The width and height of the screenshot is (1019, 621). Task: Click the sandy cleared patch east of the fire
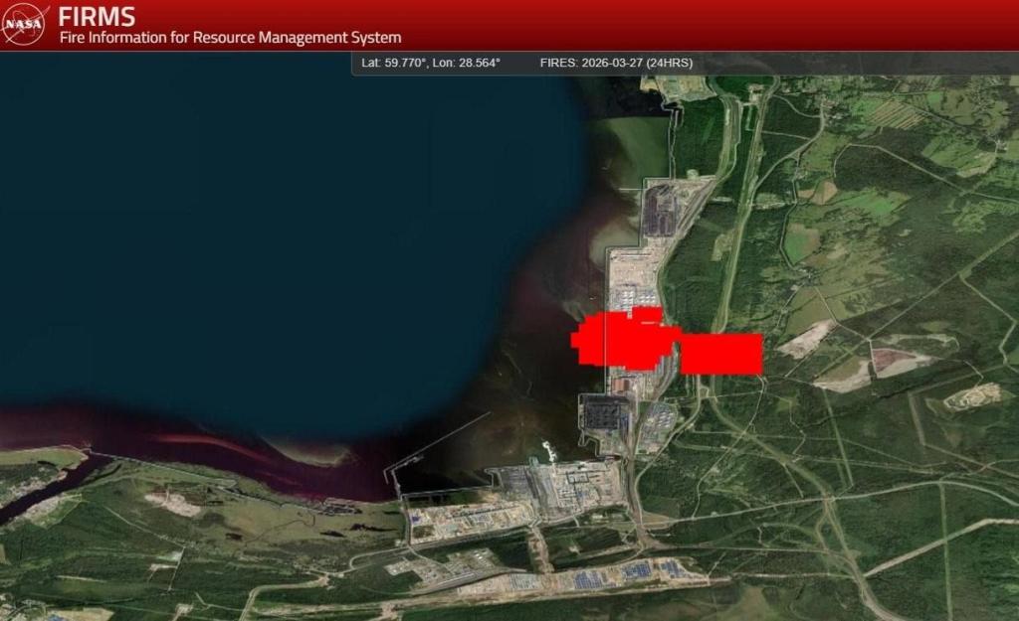(806, 340)
